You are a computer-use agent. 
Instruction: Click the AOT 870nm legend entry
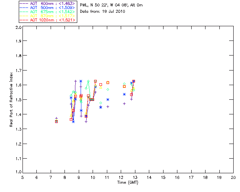click(47, 16)
